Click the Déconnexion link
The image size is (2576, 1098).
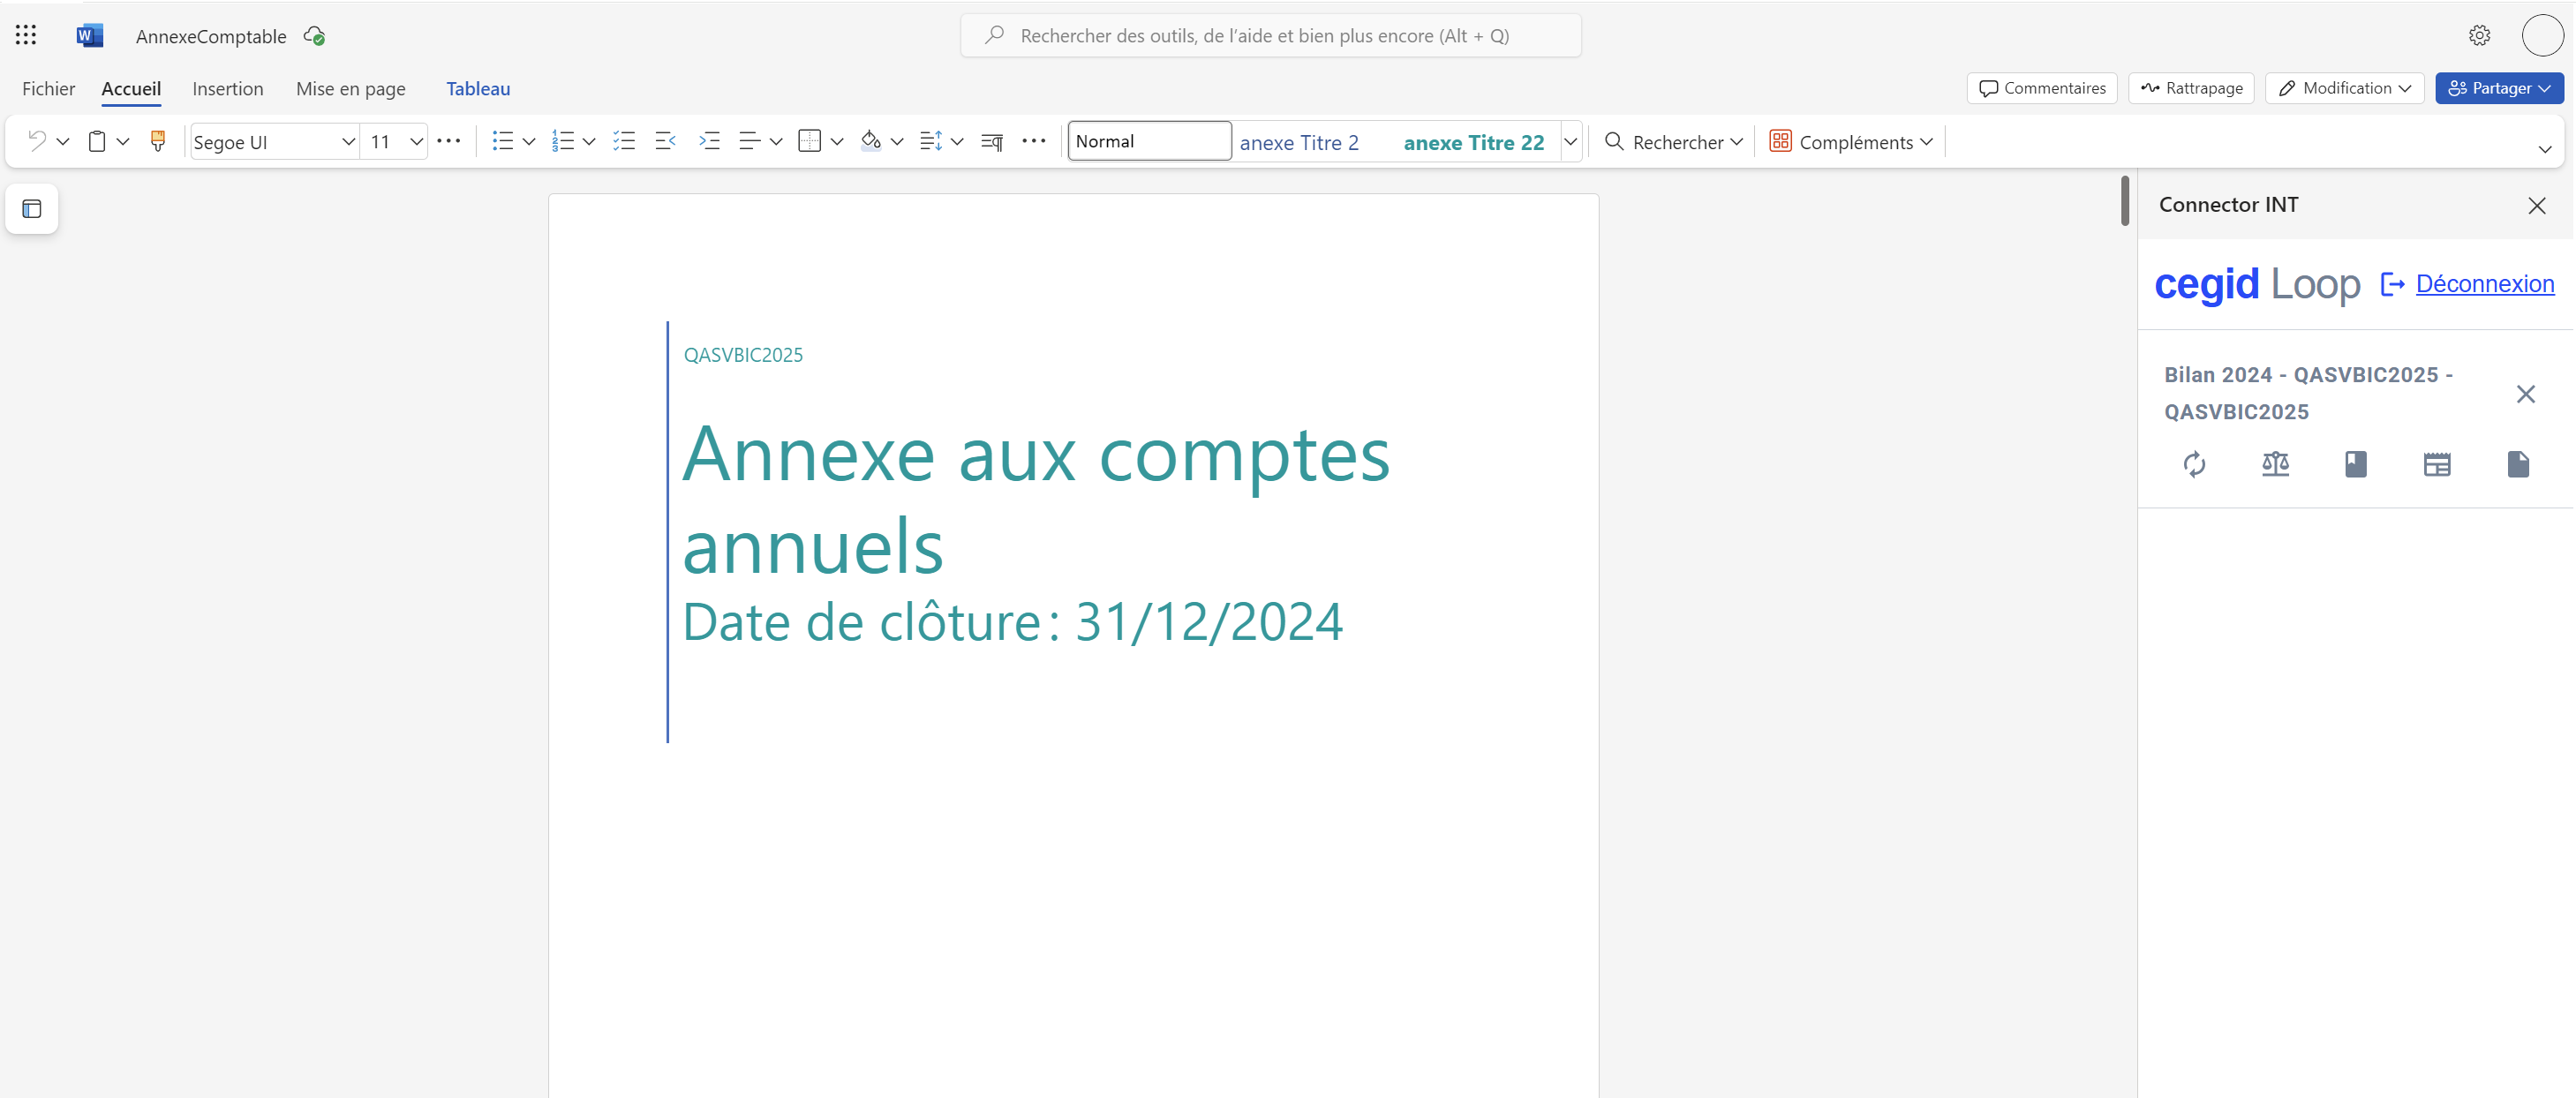coord(2484,284)
